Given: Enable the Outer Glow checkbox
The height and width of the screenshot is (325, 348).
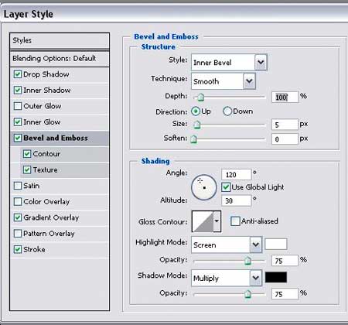Looking at the screenshot, I should pos(18,106).
